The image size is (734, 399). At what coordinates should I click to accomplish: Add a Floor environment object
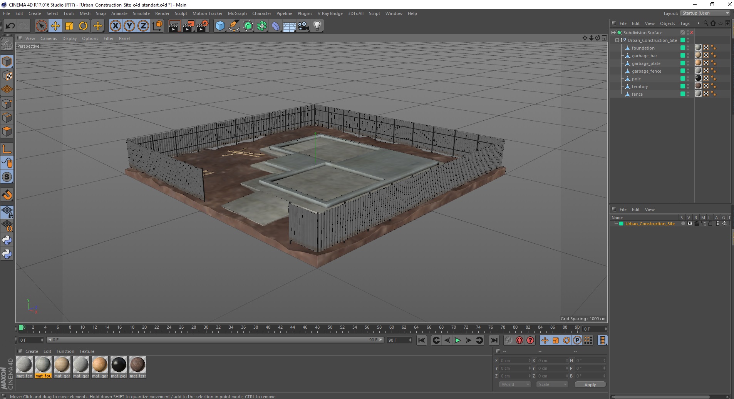290,26
